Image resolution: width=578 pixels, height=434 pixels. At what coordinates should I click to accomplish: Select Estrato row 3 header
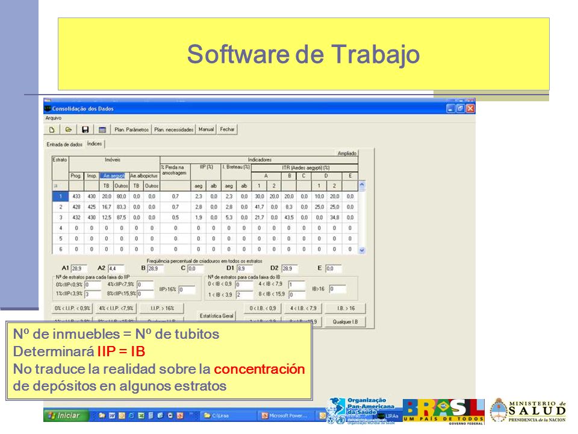pos(61,218)
